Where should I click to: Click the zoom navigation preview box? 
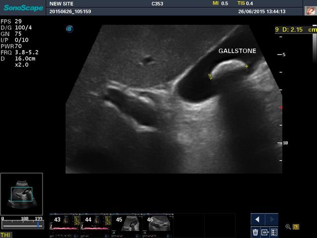[x=21, y=194]
